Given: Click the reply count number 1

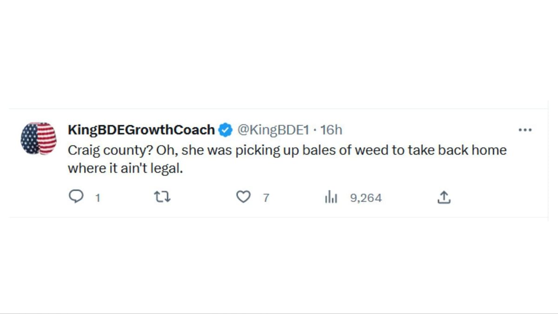Looking at the screenshot, I should [98, 198].
